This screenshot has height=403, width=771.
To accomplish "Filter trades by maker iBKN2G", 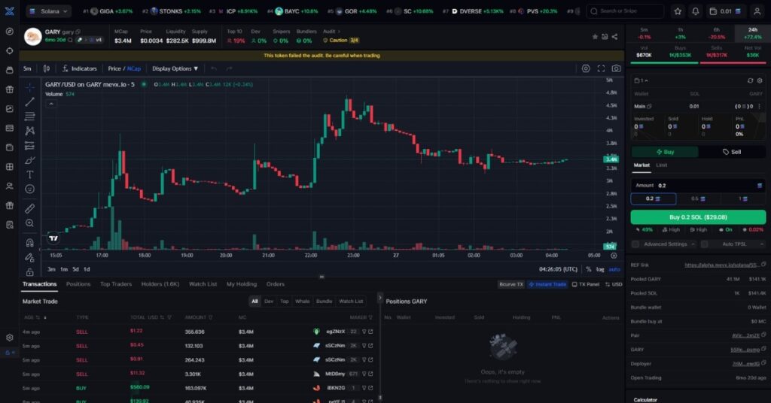I will pyautogui.click(x=364, y=388).
